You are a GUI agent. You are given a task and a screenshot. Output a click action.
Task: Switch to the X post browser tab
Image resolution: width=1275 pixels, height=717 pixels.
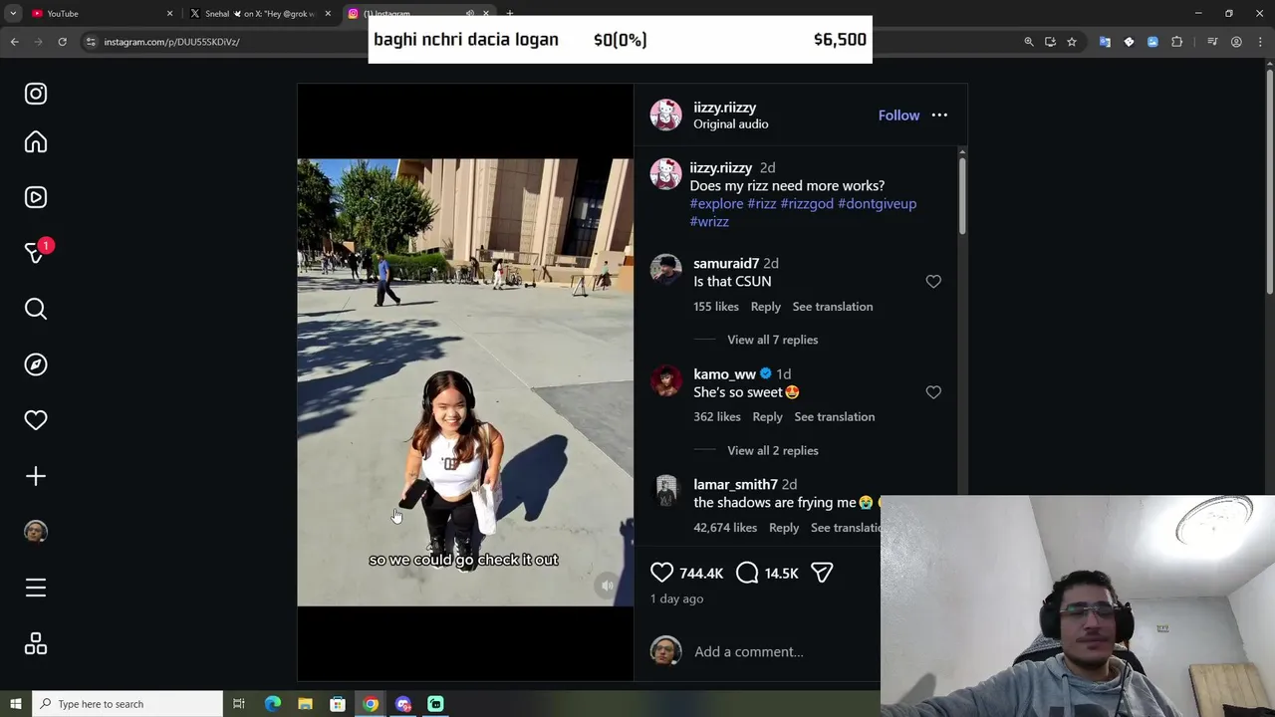(261, 13)
